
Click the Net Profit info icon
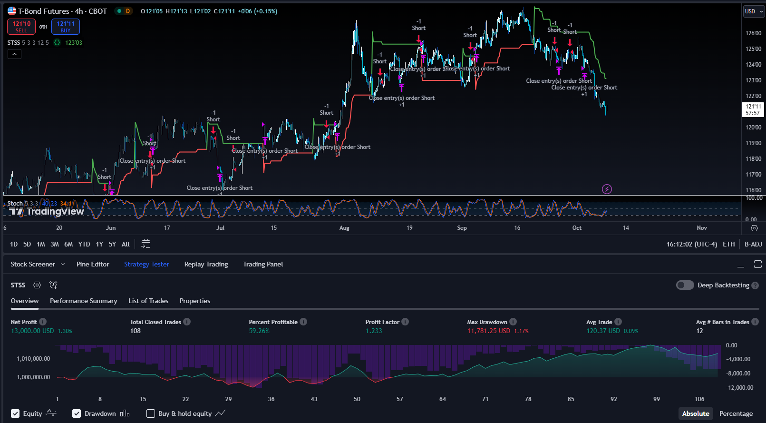tap(43, 322)
